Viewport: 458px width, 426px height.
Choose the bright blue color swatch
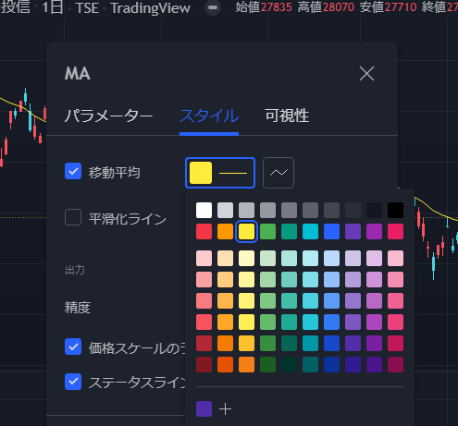(x=331, y=231)
